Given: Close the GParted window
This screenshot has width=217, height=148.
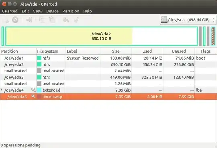Looking at the screenshot, I should click(x=4, y=4).
